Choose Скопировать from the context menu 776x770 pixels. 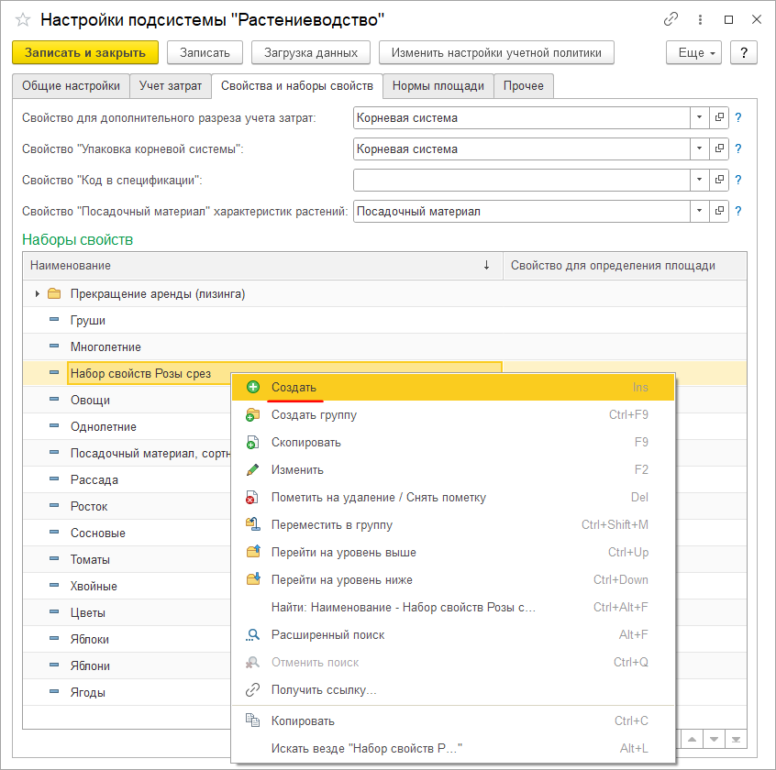pyautogui.click(x=305, y=442)
